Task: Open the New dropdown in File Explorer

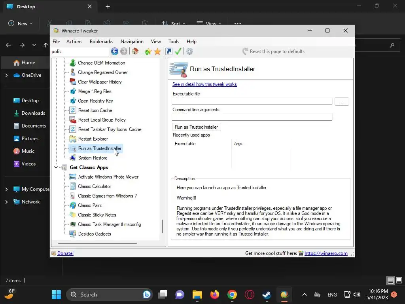Action: click(21, 23)
